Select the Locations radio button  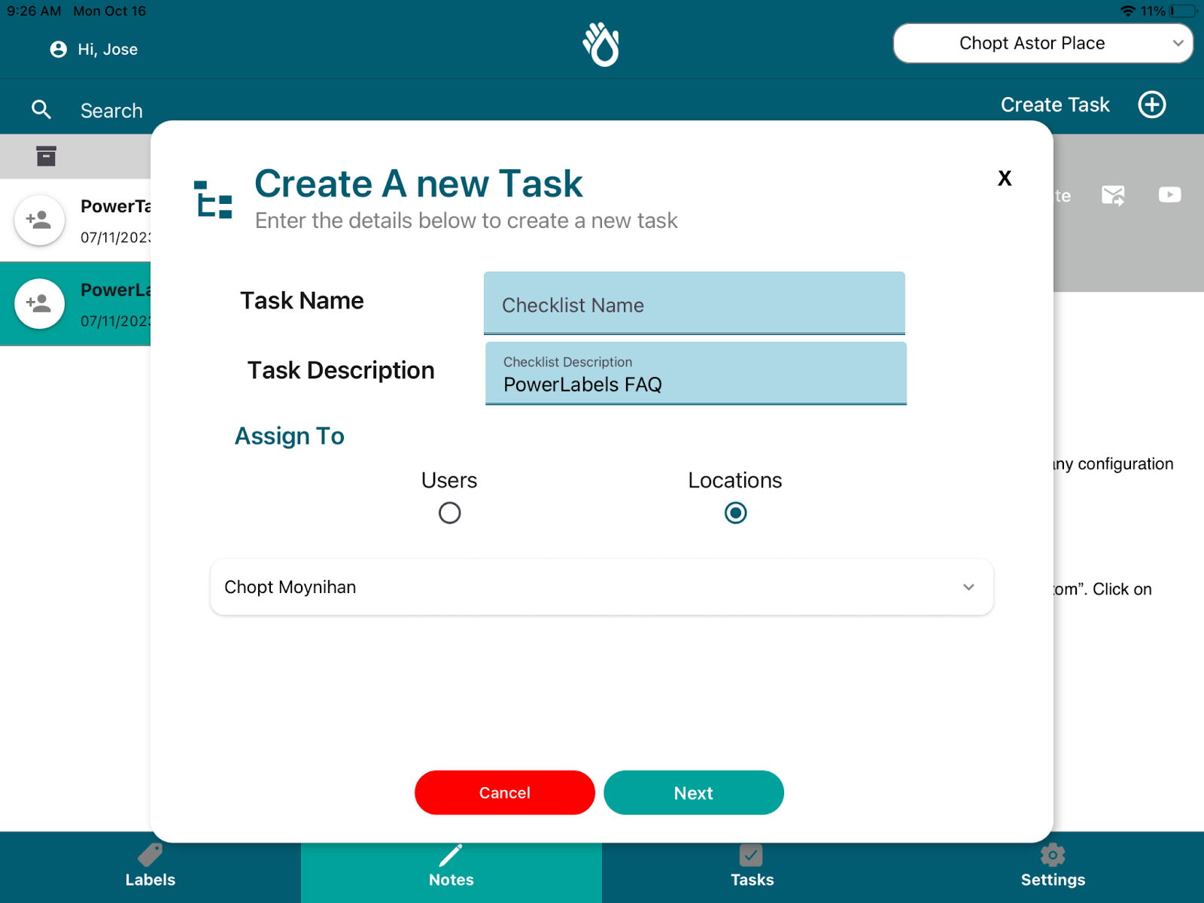point(735,513)
